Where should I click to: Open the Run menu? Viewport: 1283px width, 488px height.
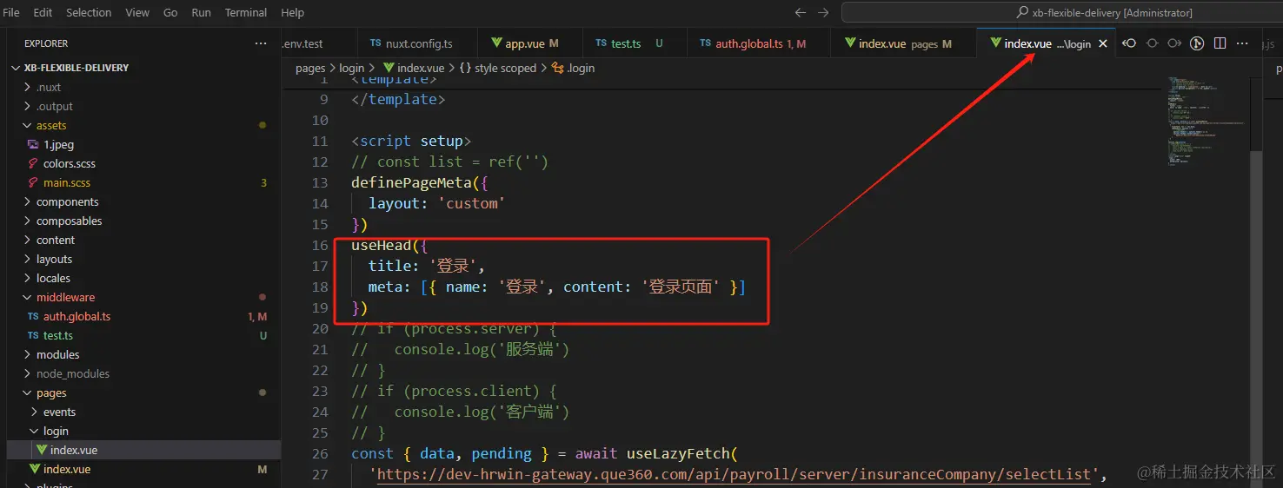coord(201,13)
